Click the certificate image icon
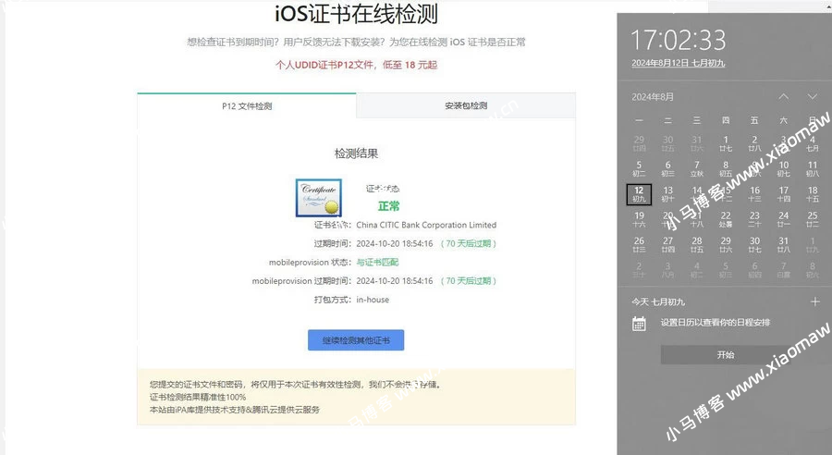The width and height of the screenshot is (832, 455). point(318,198)
